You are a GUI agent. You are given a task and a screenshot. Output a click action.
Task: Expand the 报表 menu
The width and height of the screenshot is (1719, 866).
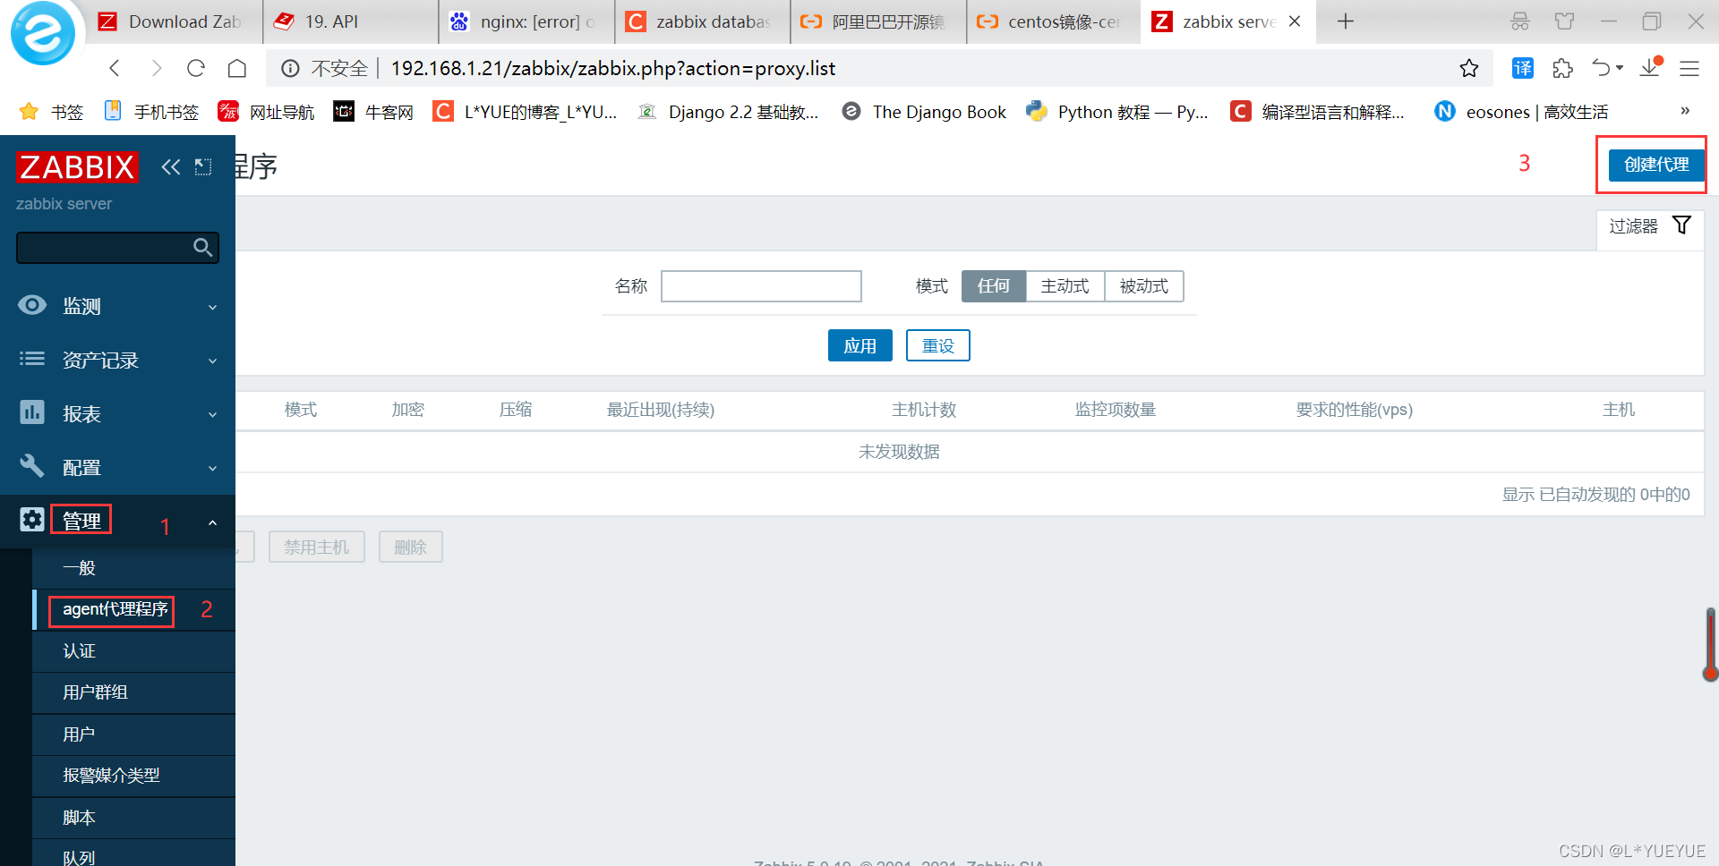click(117, 413)
